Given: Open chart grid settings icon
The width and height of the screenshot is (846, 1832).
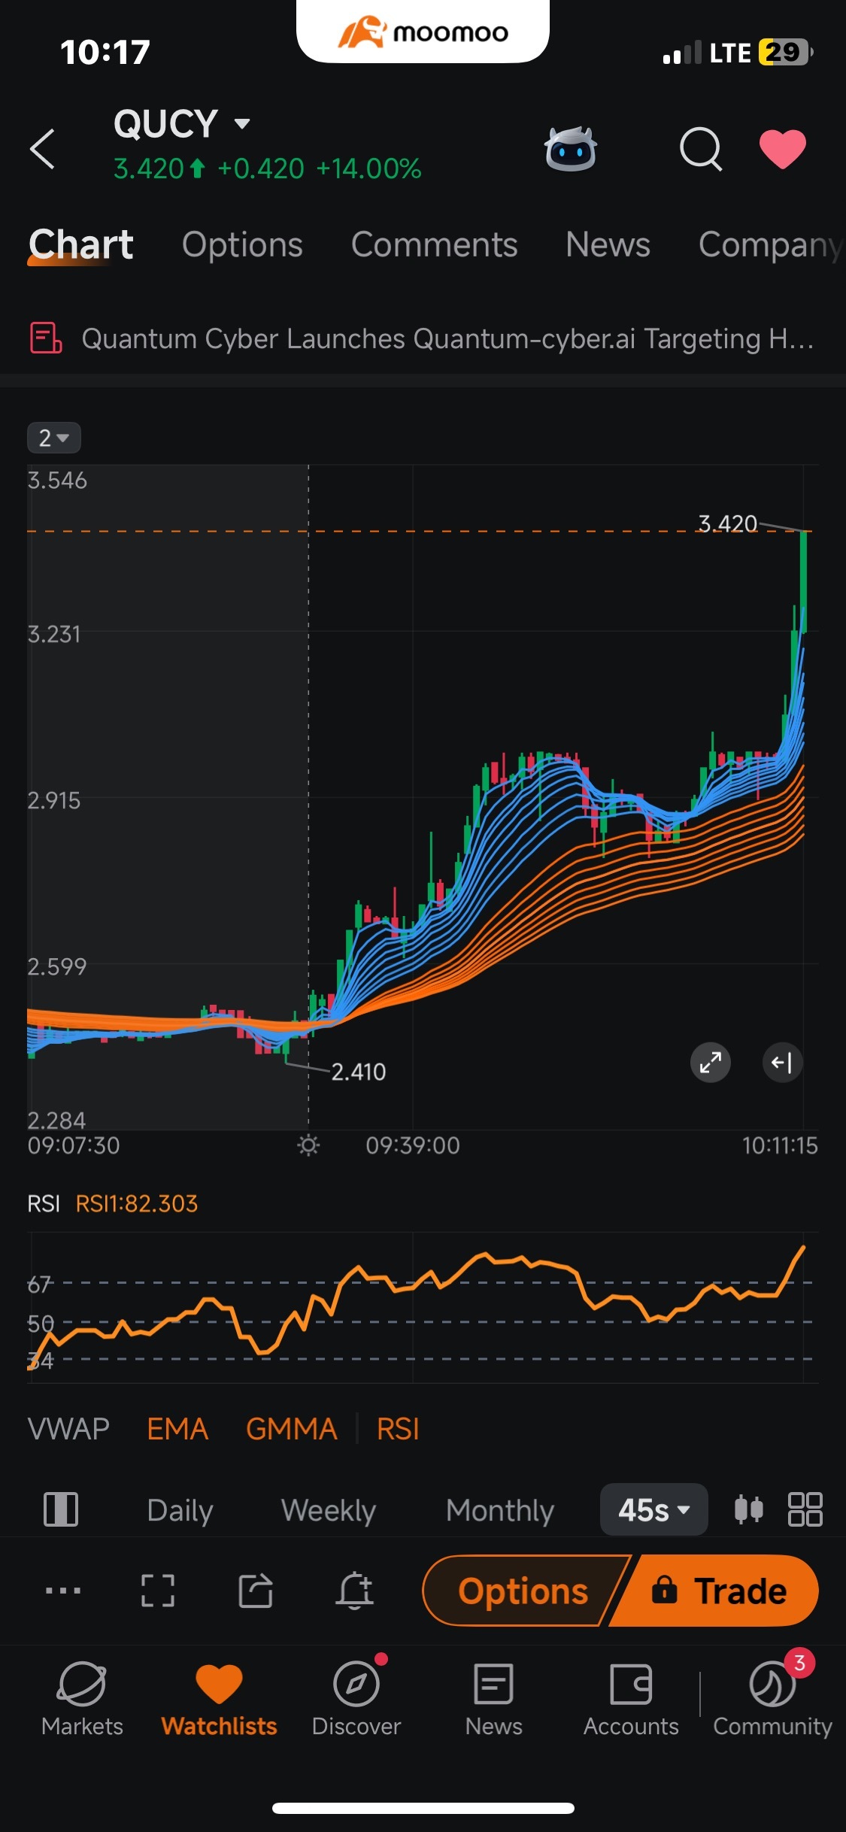Looking at the screenshot, I should pos(805,1509).
